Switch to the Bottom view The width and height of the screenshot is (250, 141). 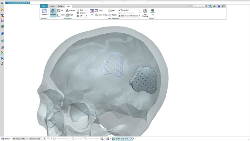pyautogui.click(x=81, y=13)
